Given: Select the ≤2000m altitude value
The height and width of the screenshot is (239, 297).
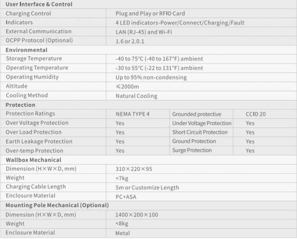Looking at the screenshot, I should [x=127, y=87].
